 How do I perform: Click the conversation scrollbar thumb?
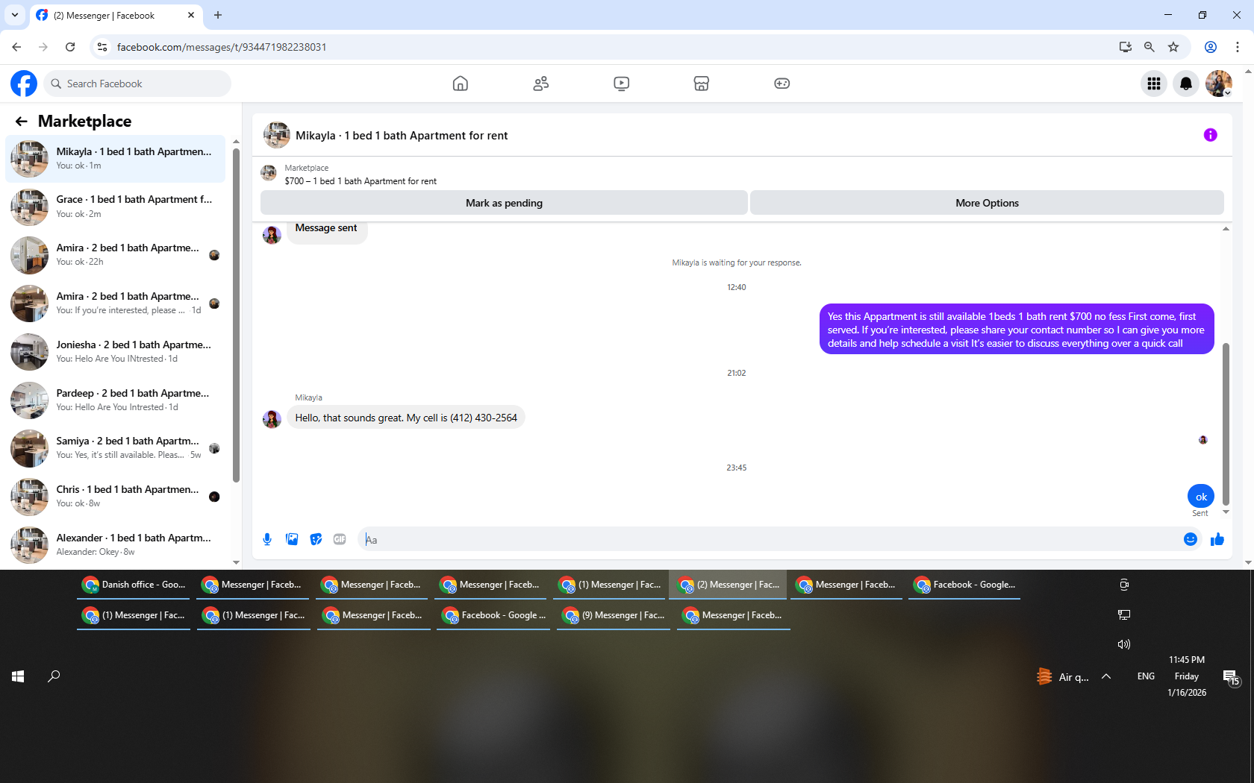click(x=1226, y=424)
